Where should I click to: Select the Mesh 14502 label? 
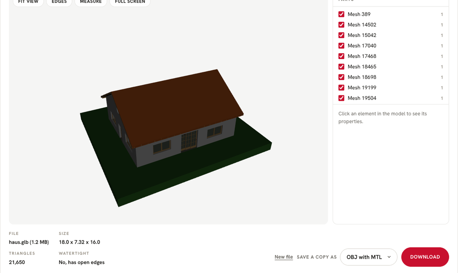coord(362,25)
